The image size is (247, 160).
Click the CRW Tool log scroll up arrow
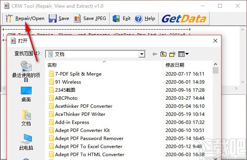(243, 30)
